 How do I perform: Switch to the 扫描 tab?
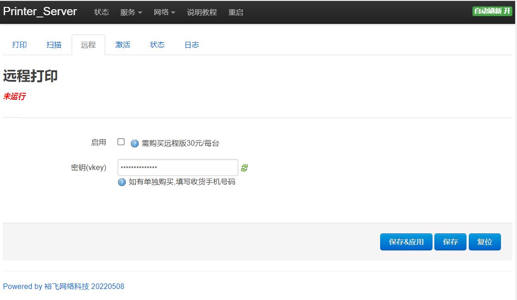[x=54, y=45]
